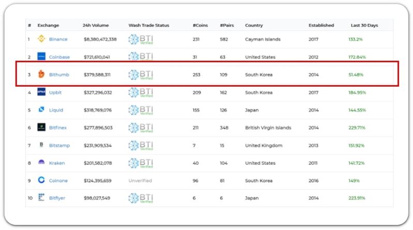Select the 133.2% Last 30 Days value
Image resolution: width=413 pixels, height=230 pixels.
tap(355, 39)
